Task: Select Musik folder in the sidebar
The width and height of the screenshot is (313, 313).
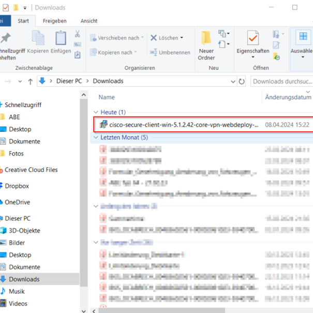Action: [x=17, y=291]
